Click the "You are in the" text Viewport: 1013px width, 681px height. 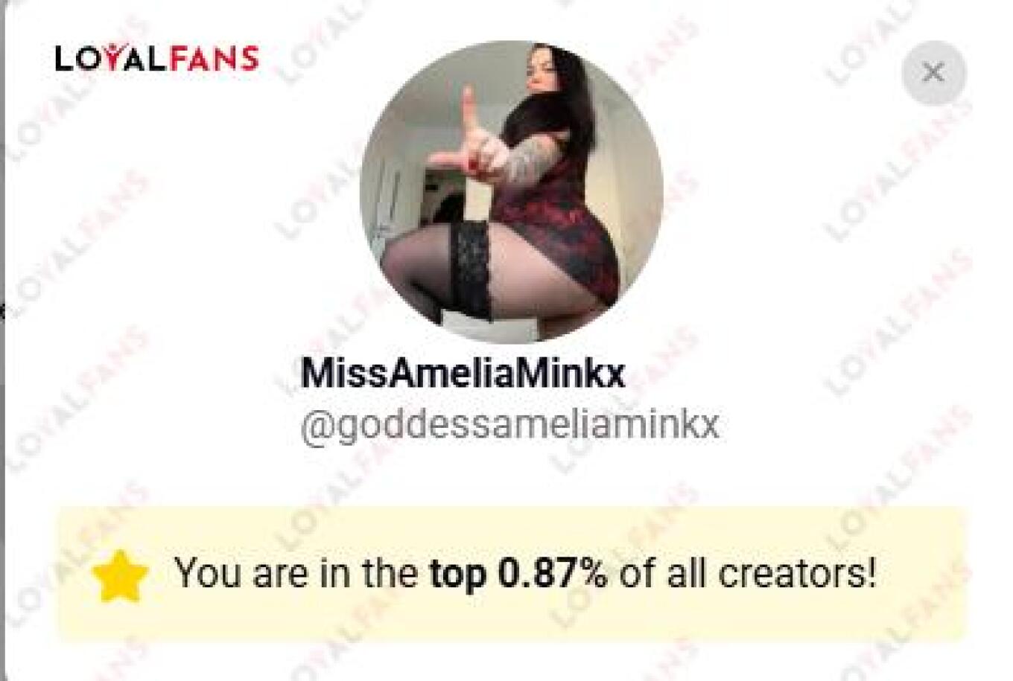coord(296,573)
